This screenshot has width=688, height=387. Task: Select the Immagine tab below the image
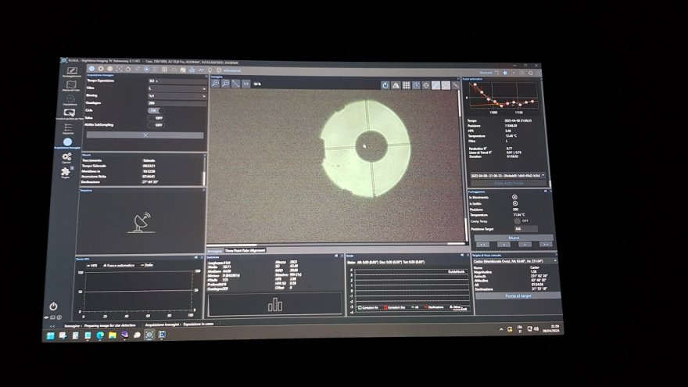click(x=215, y=251)
